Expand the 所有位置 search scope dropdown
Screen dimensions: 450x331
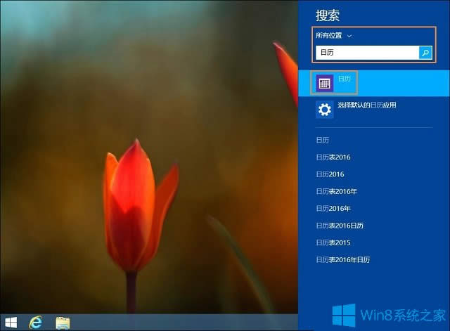click(x=334, y=35)
